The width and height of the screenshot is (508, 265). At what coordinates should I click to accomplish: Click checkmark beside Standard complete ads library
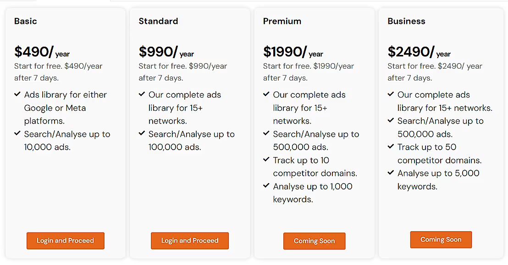pos(142,94)
